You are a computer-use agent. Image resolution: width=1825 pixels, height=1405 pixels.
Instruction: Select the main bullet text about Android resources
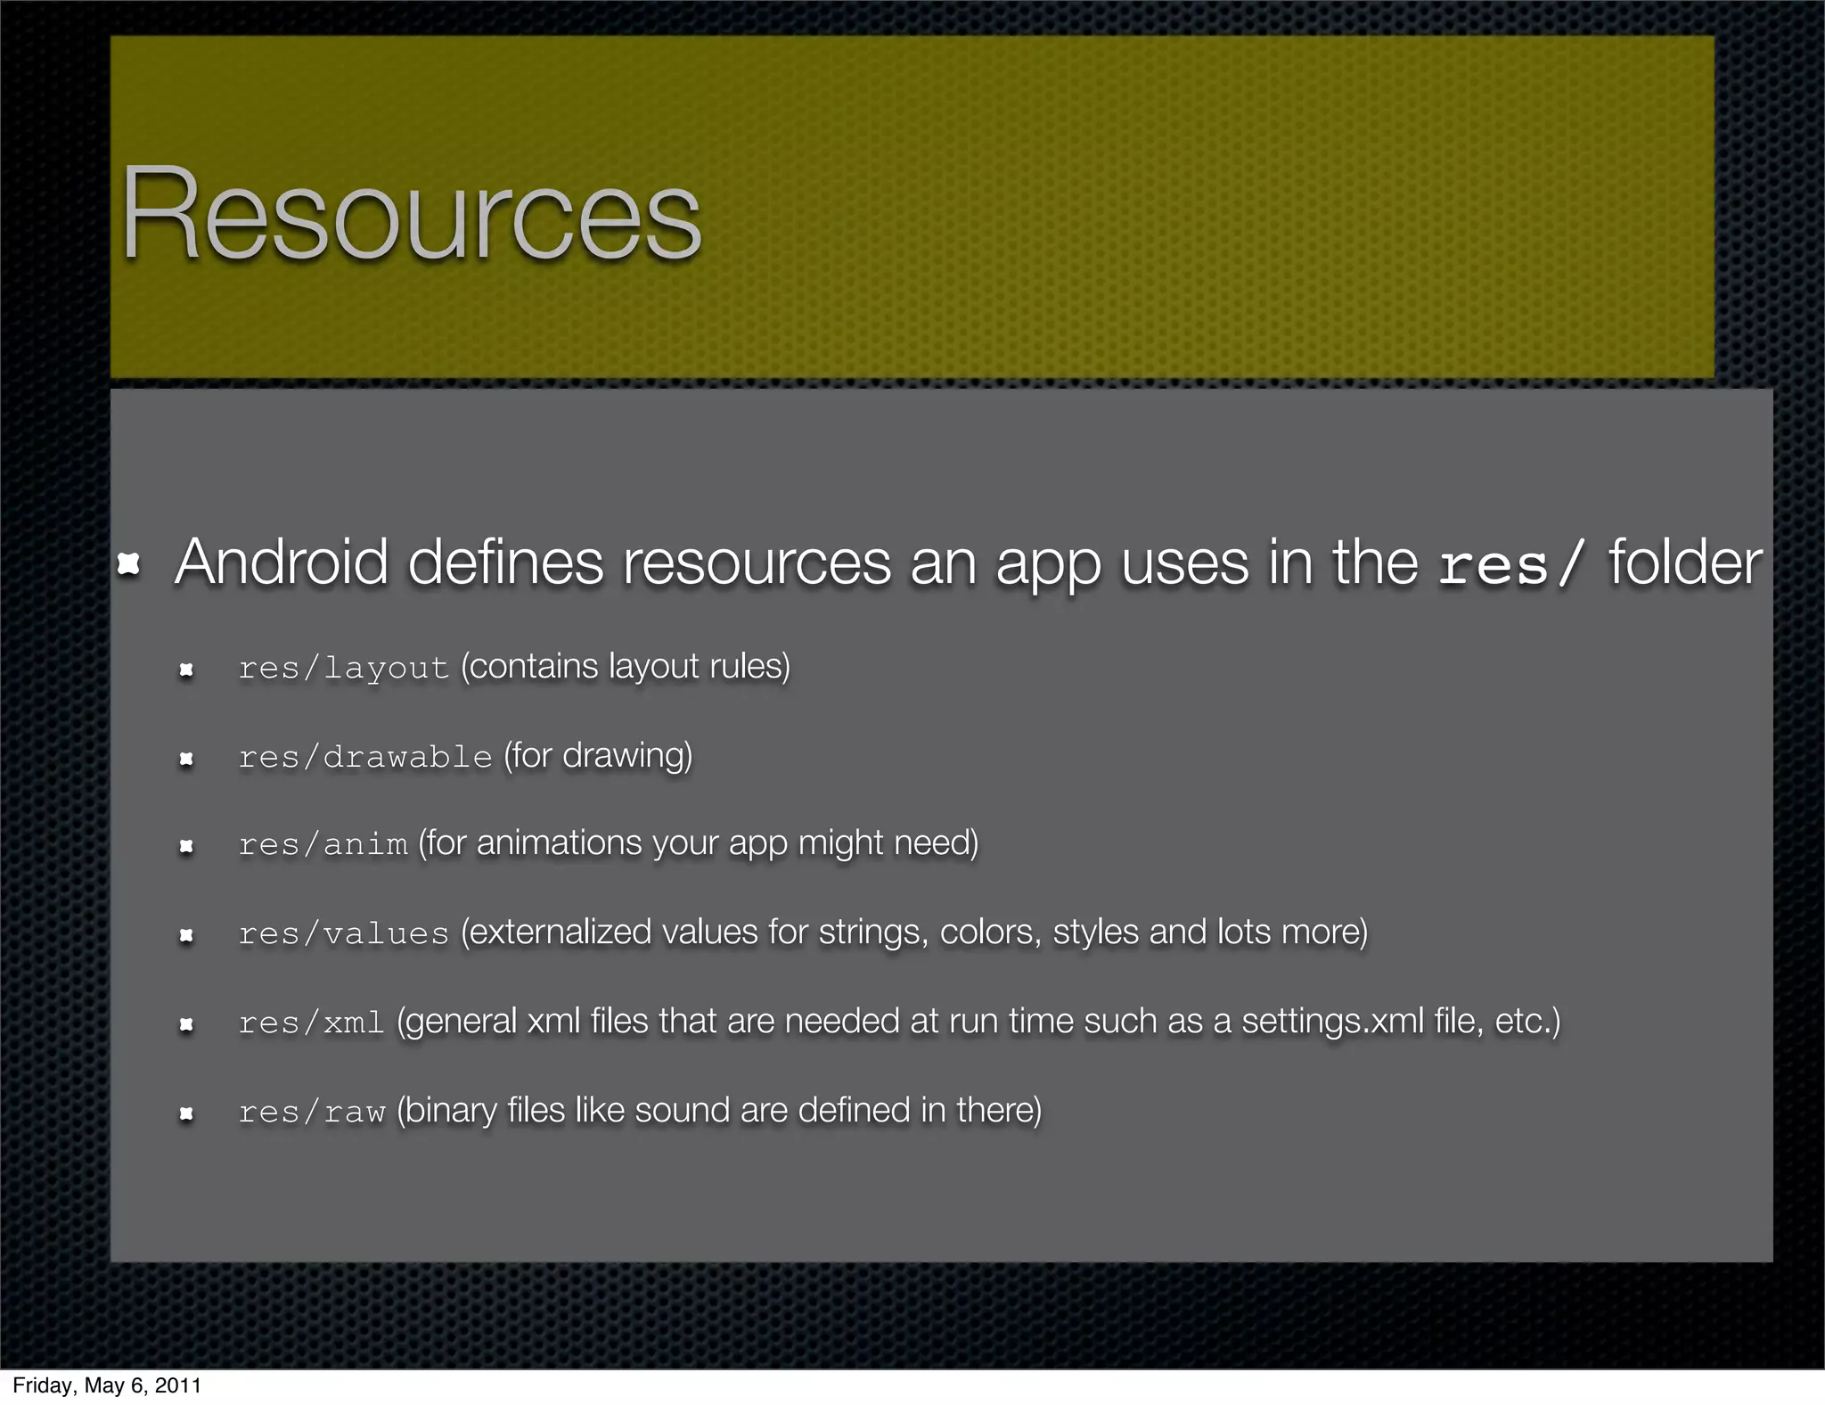tap(969, 564)
